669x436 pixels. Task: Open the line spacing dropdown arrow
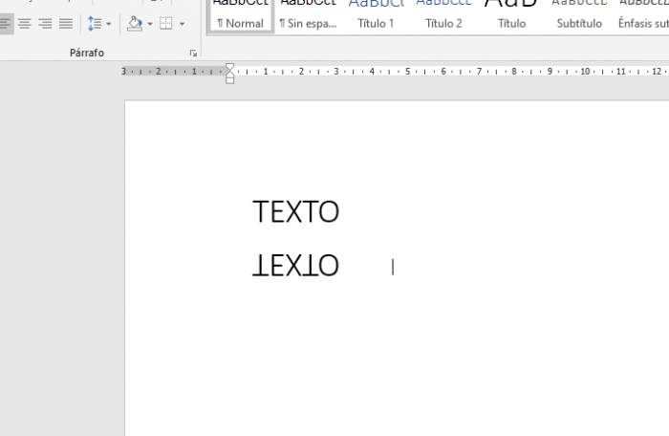(108, 24)
